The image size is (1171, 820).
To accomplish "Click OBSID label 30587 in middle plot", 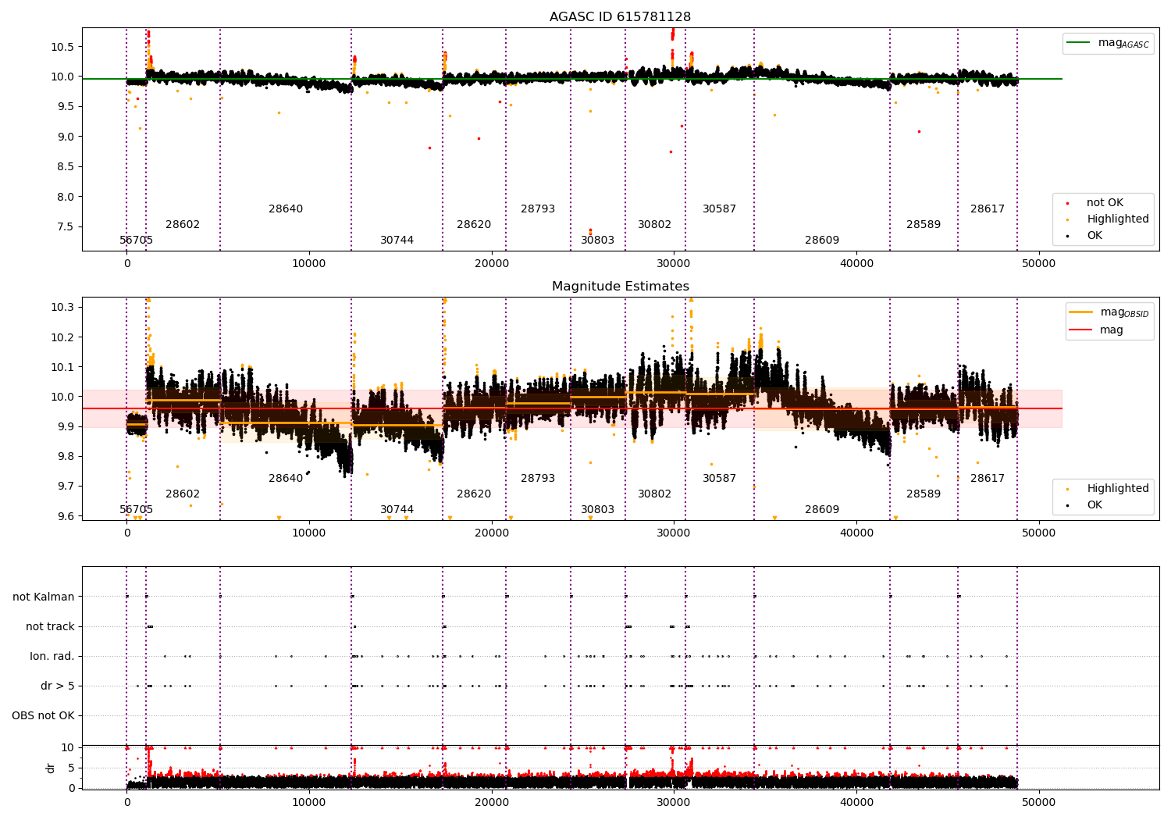I will [719, 479].
